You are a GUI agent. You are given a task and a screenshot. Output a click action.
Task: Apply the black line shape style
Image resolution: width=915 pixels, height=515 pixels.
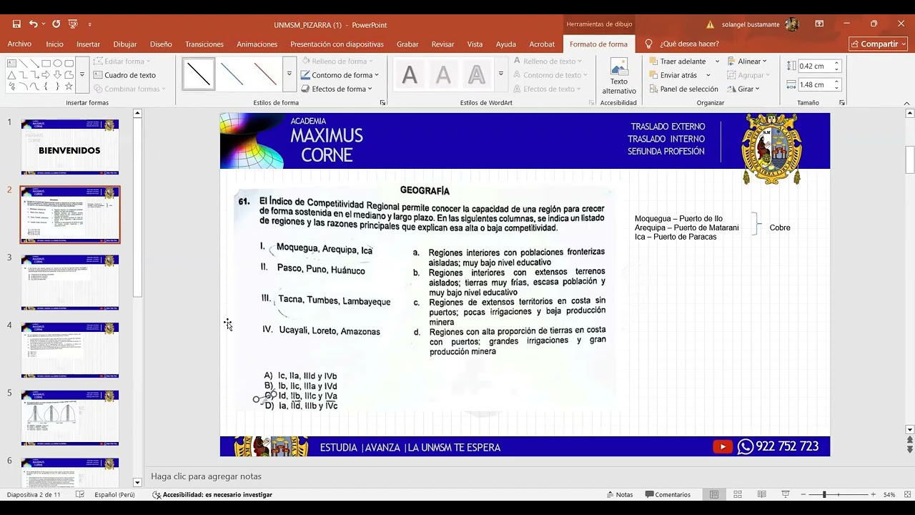(199, 74)
